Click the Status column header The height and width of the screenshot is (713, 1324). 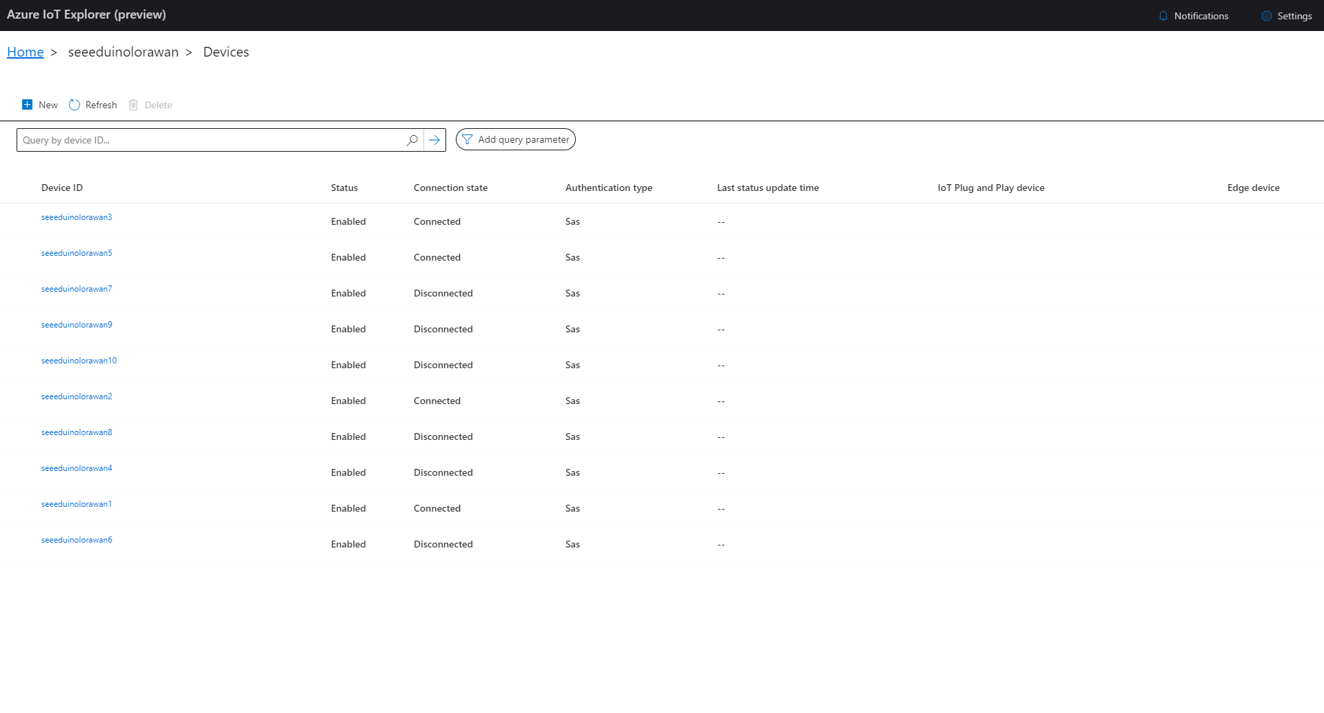pos(344,188)
